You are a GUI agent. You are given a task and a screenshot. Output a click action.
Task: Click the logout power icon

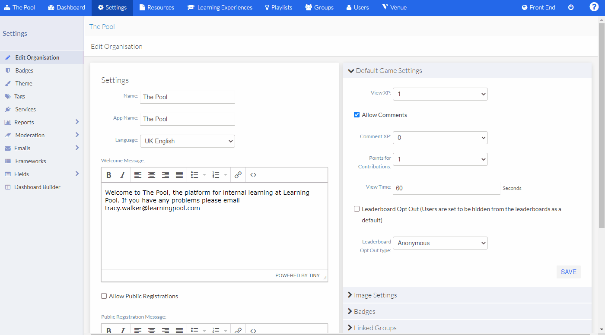(571, 7)
